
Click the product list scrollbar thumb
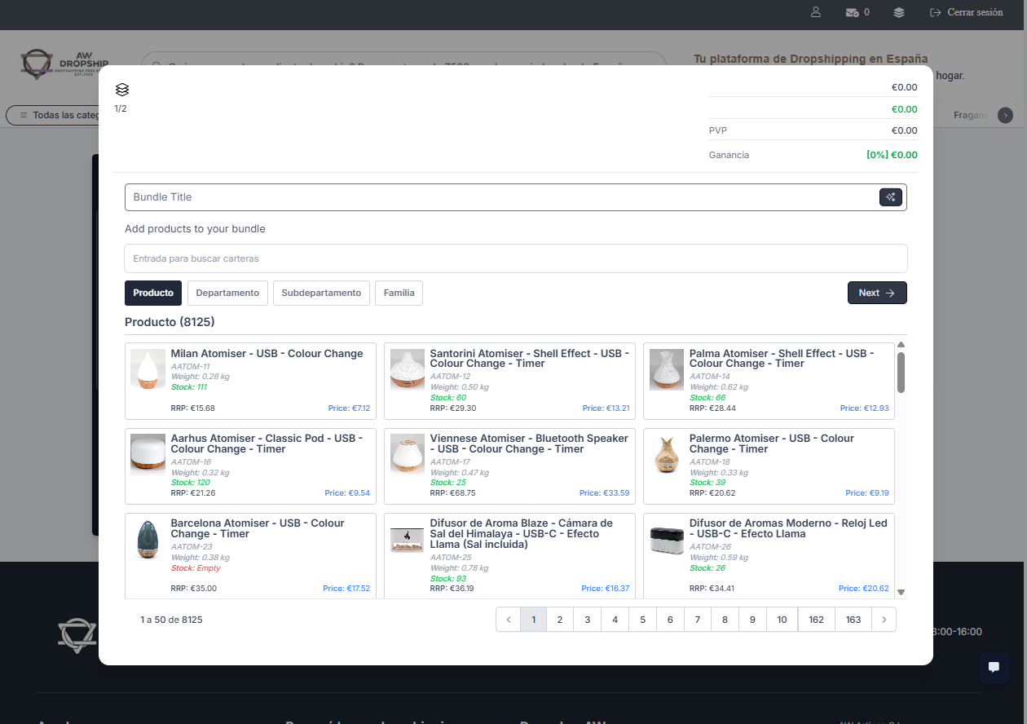pyautogui.click(x=901, y=372)
